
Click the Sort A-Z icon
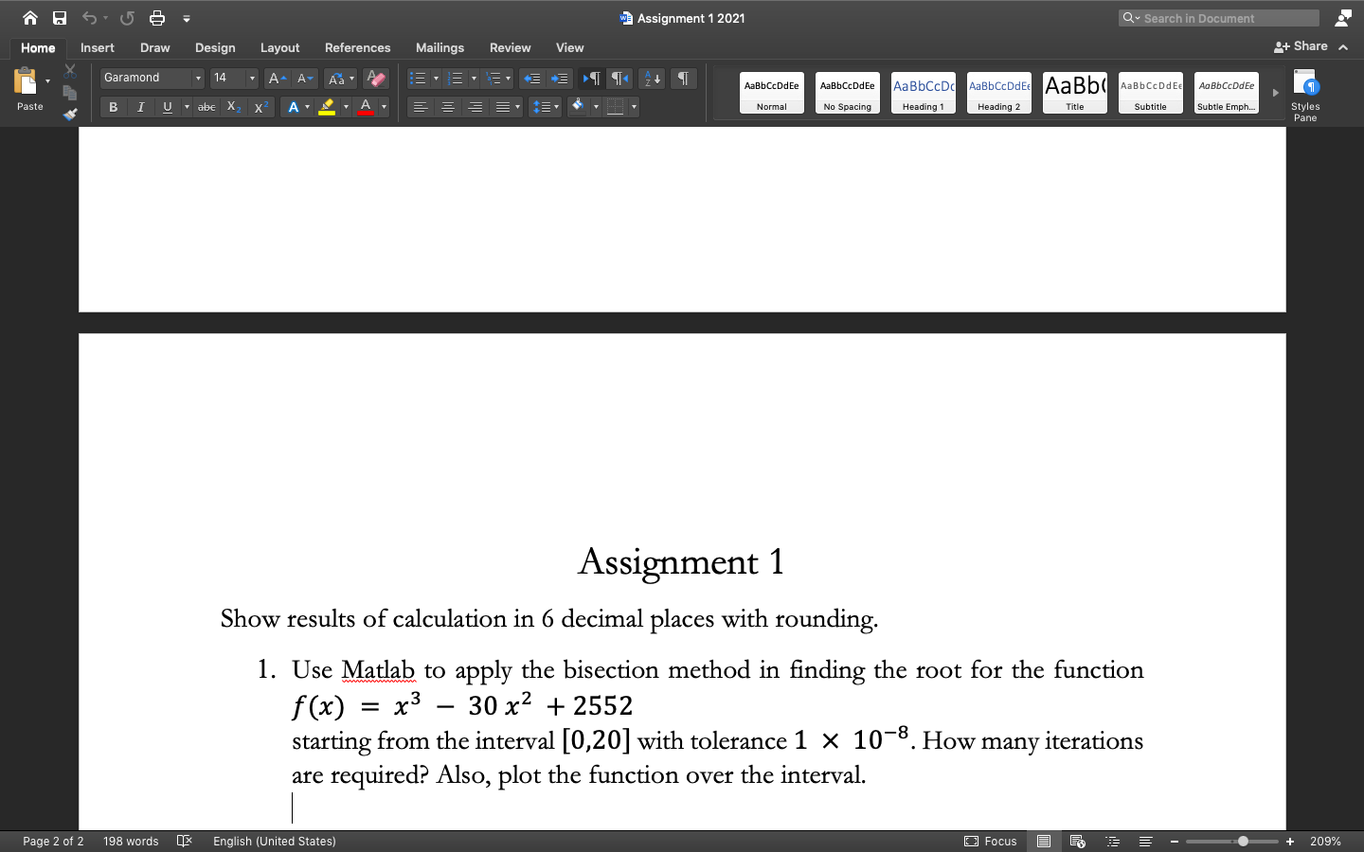coord(652,78)
